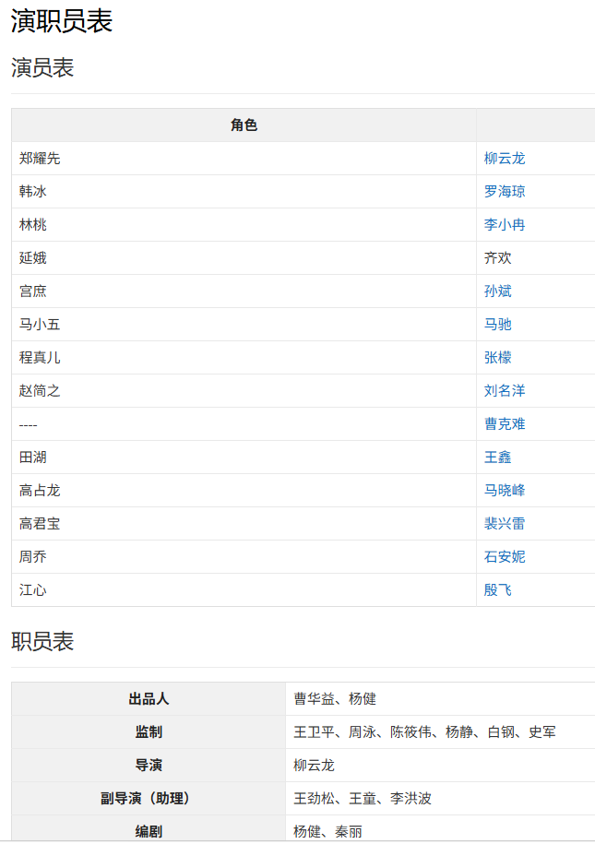Click the 曹克难 link
Screen dimensions: 595x844
coord(505,424)
